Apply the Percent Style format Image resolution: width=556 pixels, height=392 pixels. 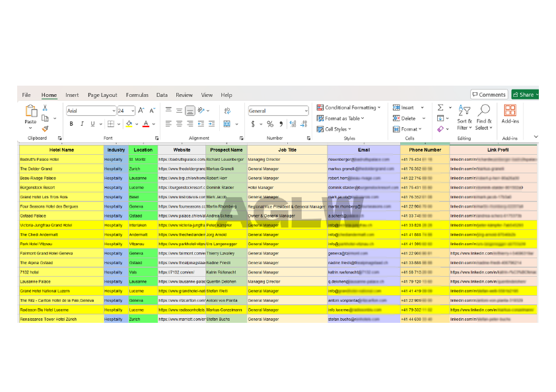[269, 123]
